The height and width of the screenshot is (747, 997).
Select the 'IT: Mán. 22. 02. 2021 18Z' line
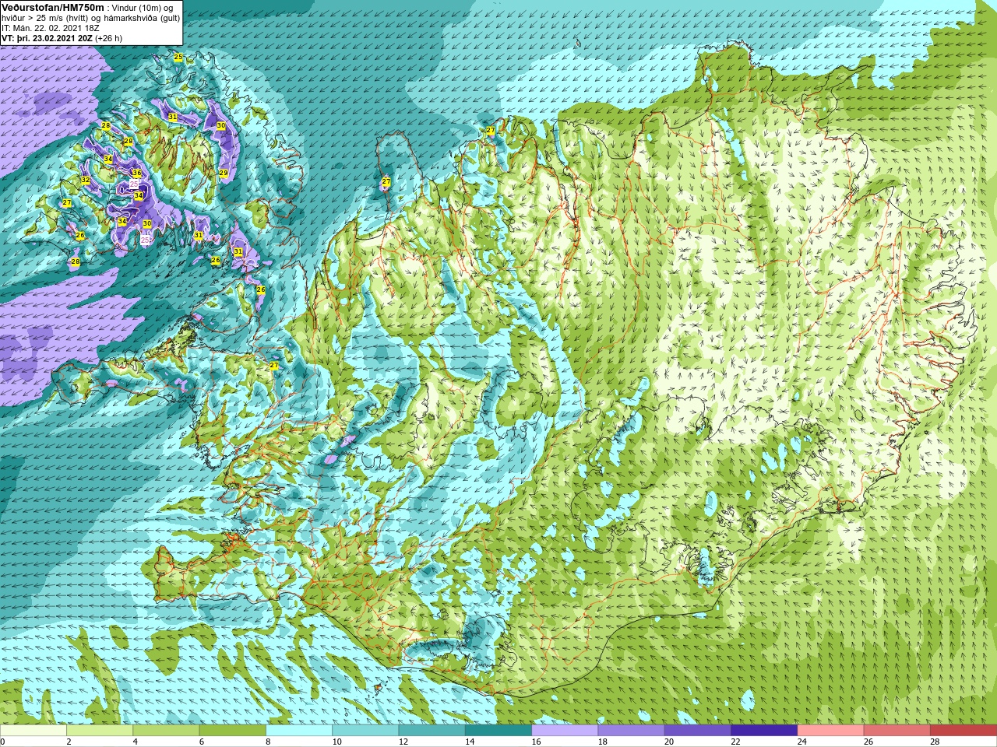[x=51, y=28]
